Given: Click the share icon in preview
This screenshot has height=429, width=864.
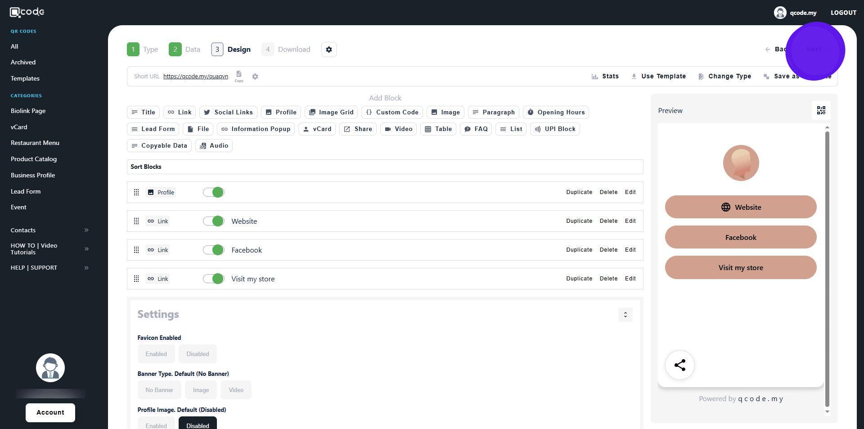Looking at the screenshot, I should point(679,365).
